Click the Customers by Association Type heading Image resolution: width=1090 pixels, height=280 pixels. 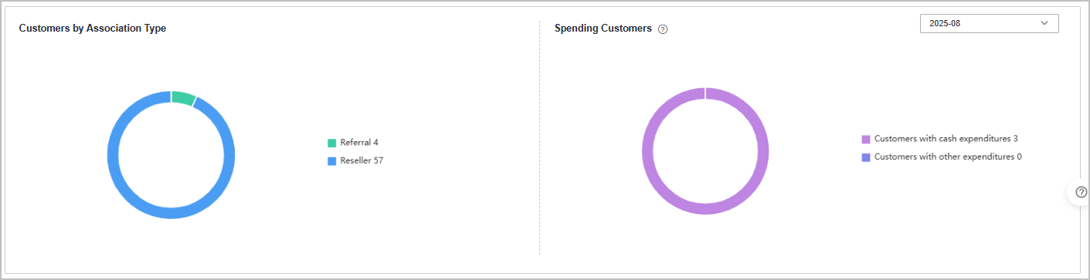point(93,29)
